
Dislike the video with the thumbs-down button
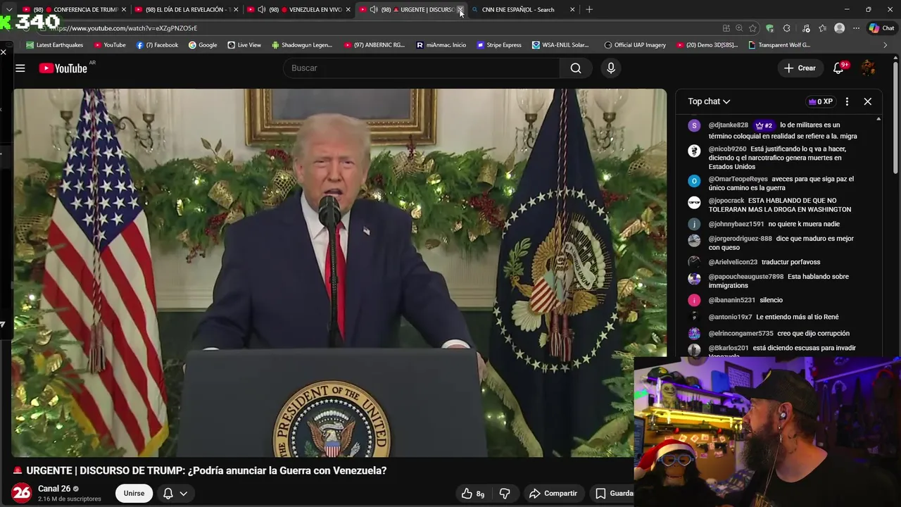pyautogui.click(x=505, y=494)
